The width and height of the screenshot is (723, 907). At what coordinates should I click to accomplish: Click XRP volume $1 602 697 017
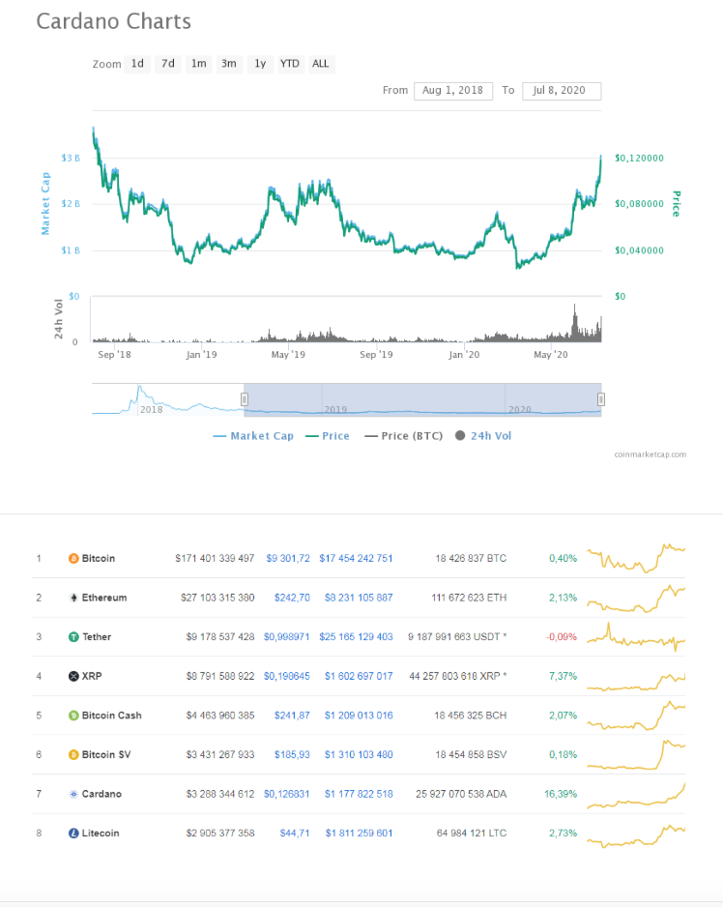tap(359, 676)
